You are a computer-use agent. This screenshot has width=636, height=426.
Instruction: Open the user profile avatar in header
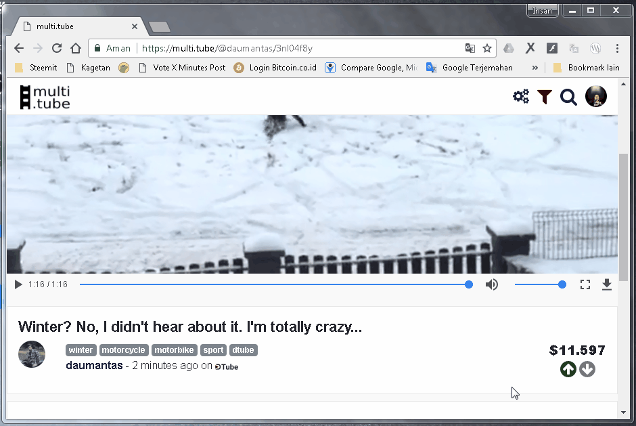pyautogui.click(x=596, y=96)
